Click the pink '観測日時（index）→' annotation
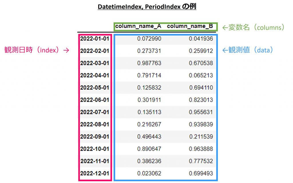The image size is (293, 183). pos(37,50)
